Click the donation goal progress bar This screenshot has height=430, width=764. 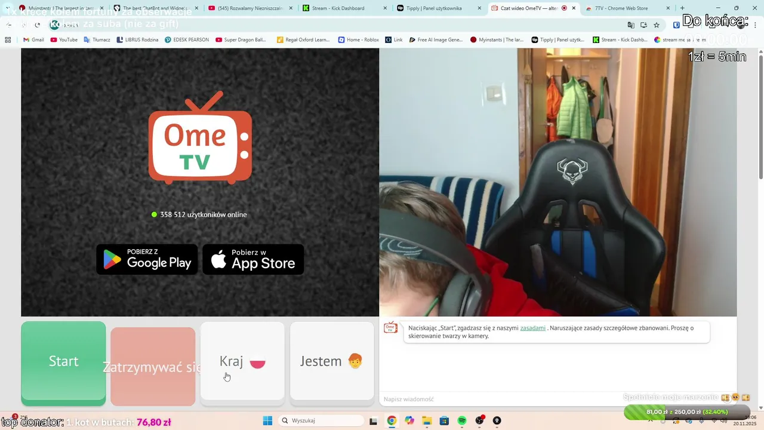686,412
